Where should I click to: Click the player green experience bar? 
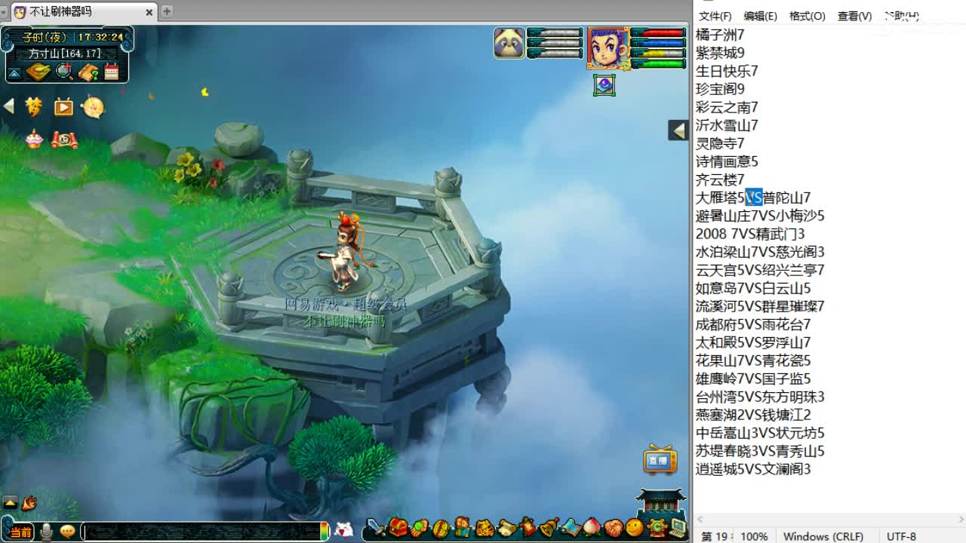658,63
